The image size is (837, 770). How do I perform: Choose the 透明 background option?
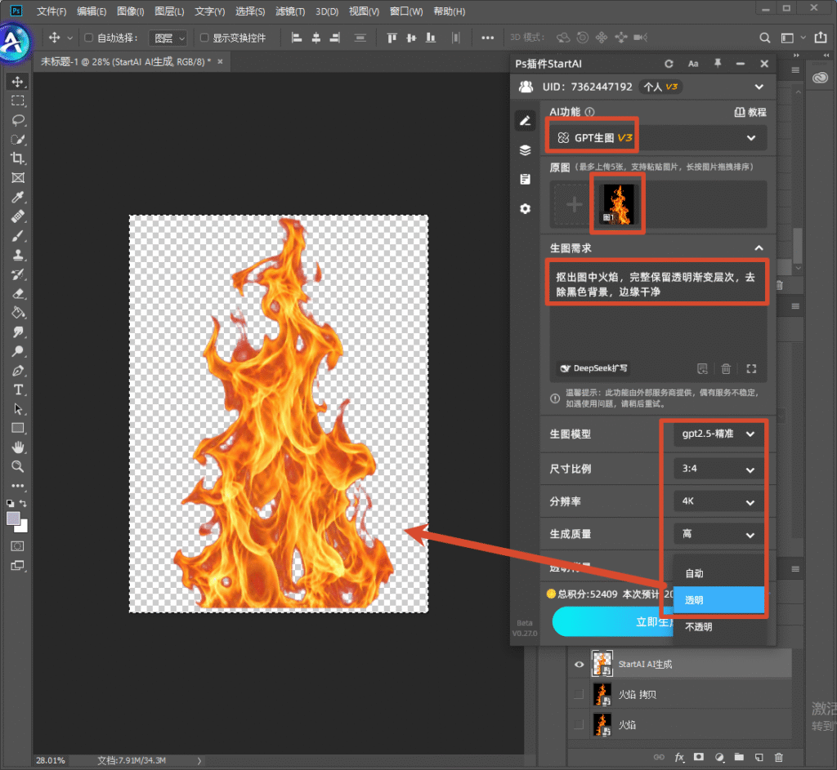coord(718,600)
